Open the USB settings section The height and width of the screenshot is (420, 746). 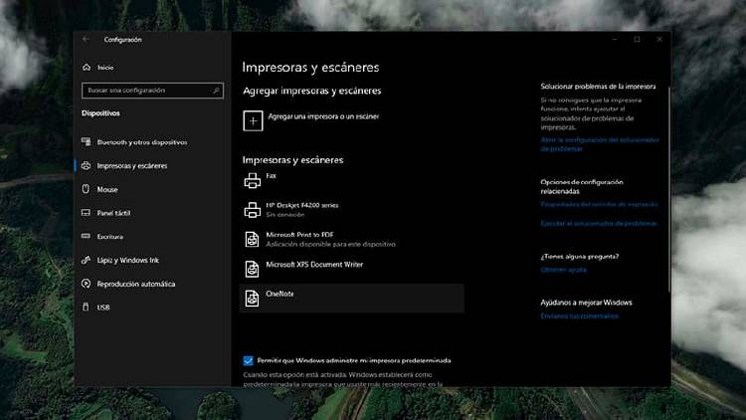tap(103, 308)
